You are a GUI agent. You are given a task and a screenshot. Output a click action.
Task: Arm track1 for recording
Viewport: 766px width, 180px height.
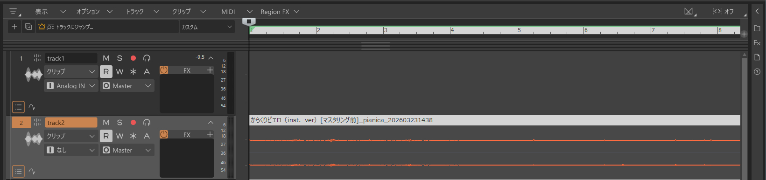[x=133, y=58]
